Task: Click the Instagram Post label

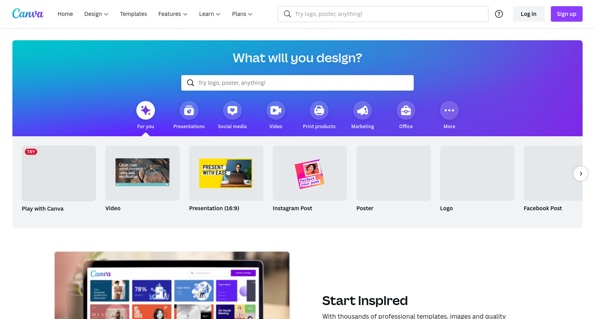Action: tap(292, 208)
